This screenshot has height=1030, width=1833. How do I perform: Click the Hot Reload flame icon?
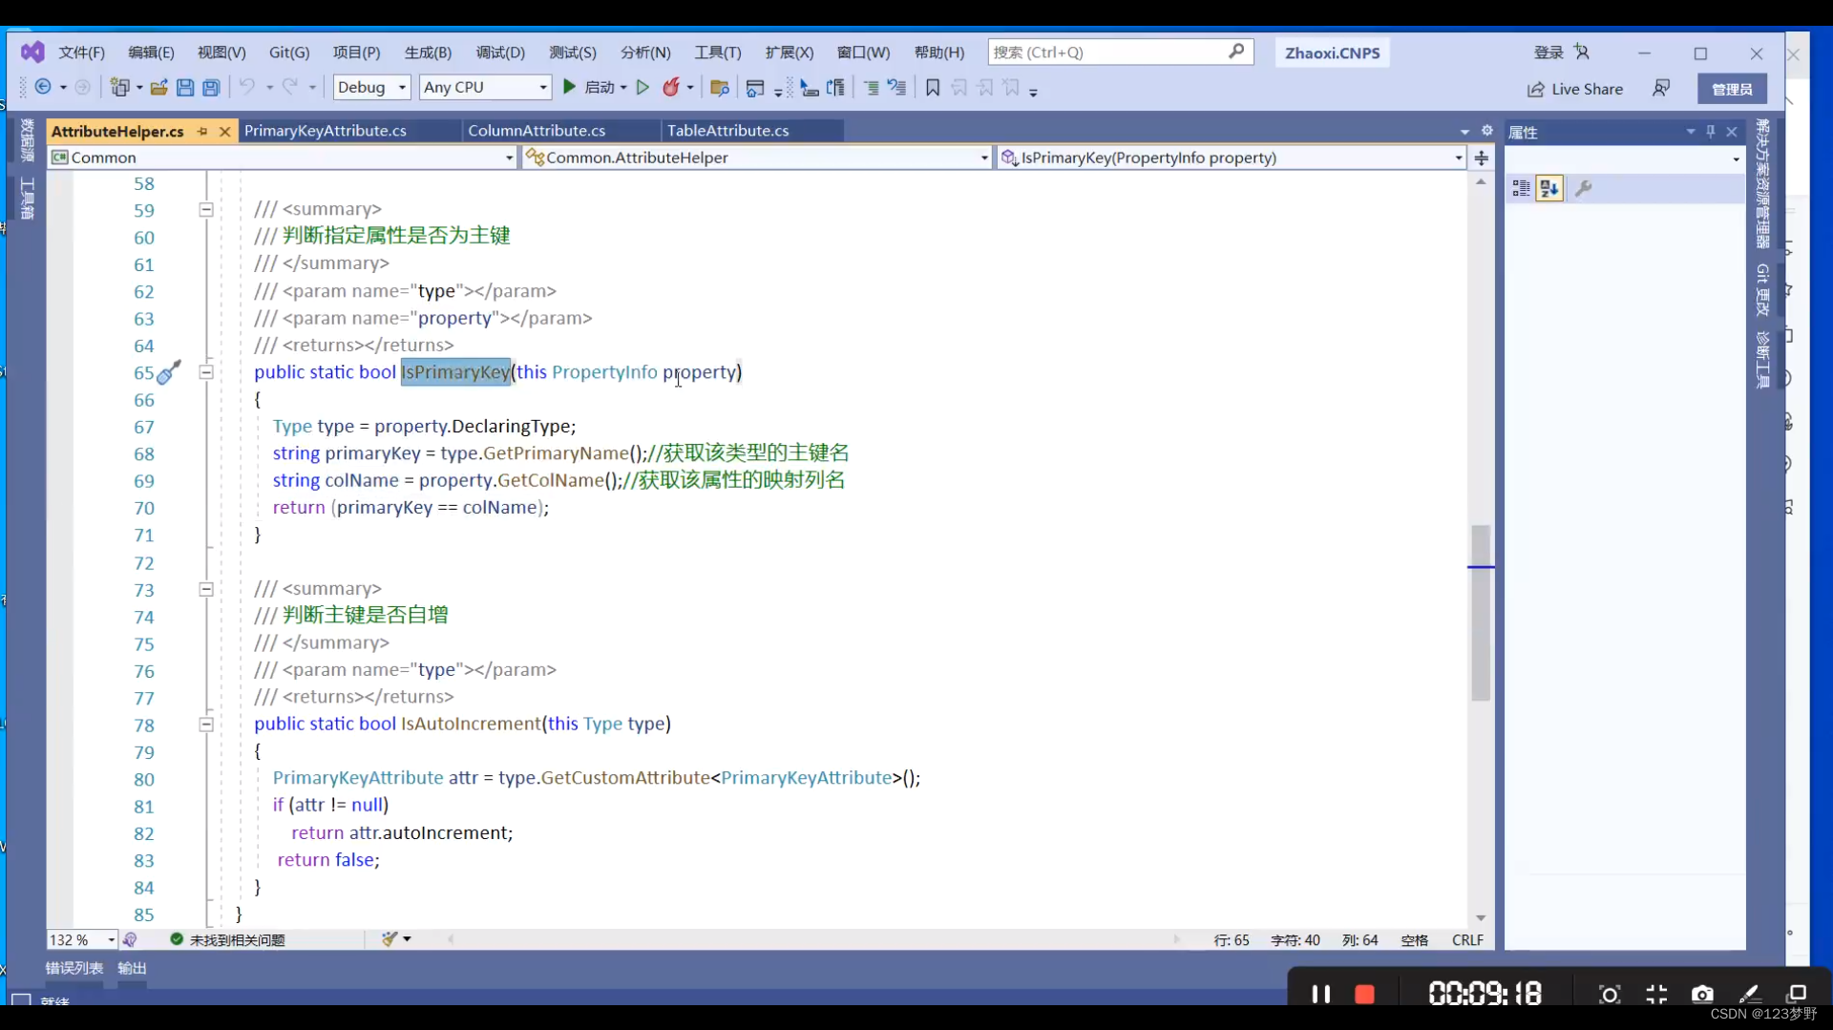[x=671, y=87]
